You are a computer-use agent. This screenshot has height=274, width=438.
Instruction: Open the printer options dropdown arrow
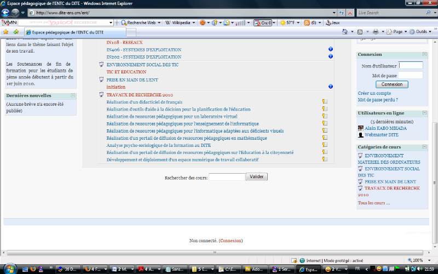point(383,32)
